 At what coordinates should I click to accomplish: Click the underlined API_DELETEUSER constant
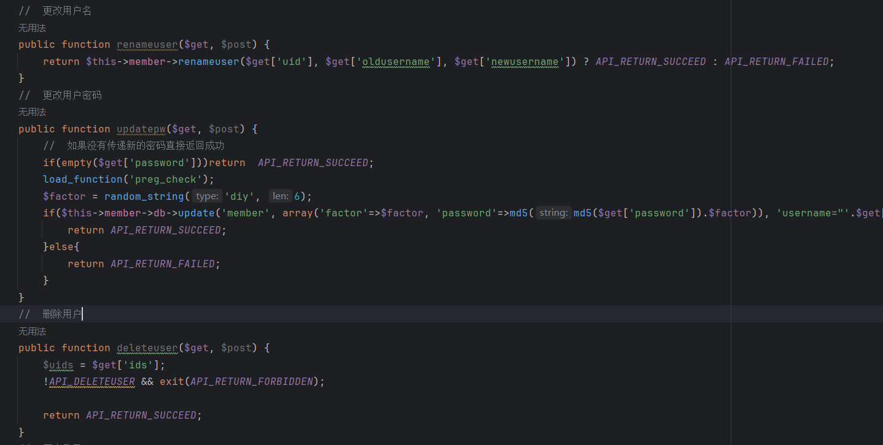(x=92, y=381)
